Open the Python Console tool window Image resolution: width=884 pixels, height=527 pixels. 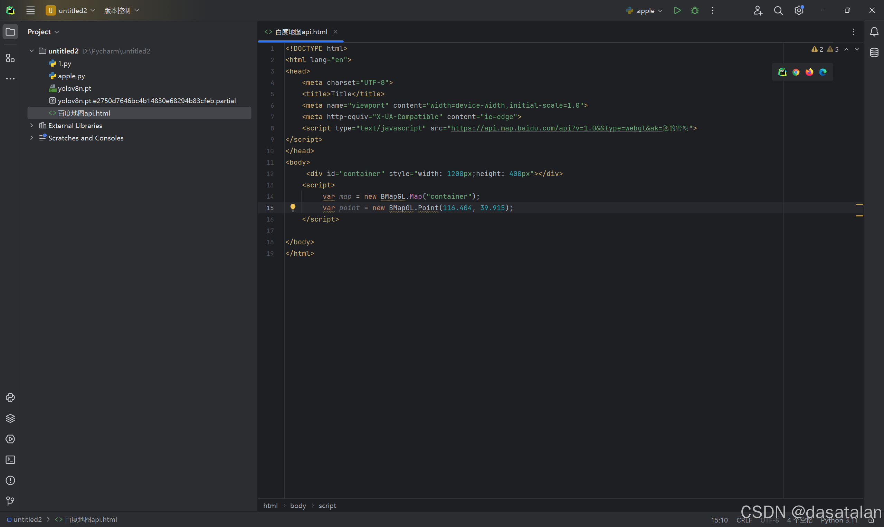(x=10, y=397)
